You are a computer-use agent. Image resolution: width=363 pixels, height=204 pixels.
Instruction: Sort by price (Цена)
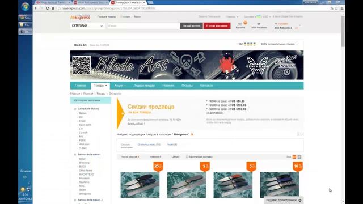[175, 157]
